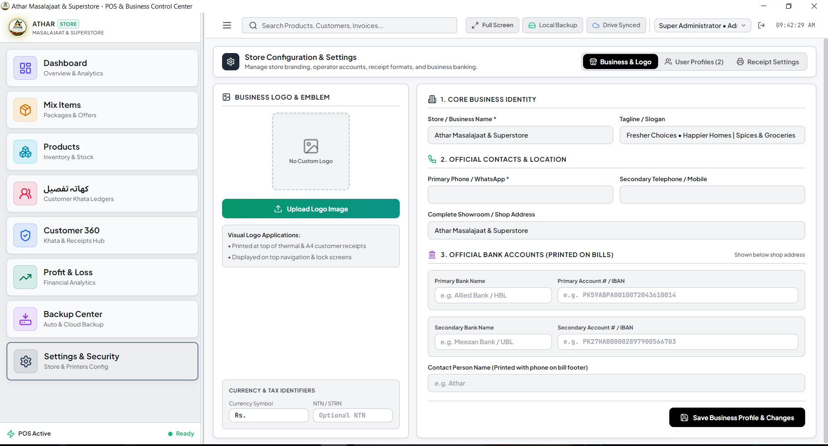Viewport: 828px width, 446px height.
Task: Open Customer Khata Ledgers people icon
Action: (25, 194)
